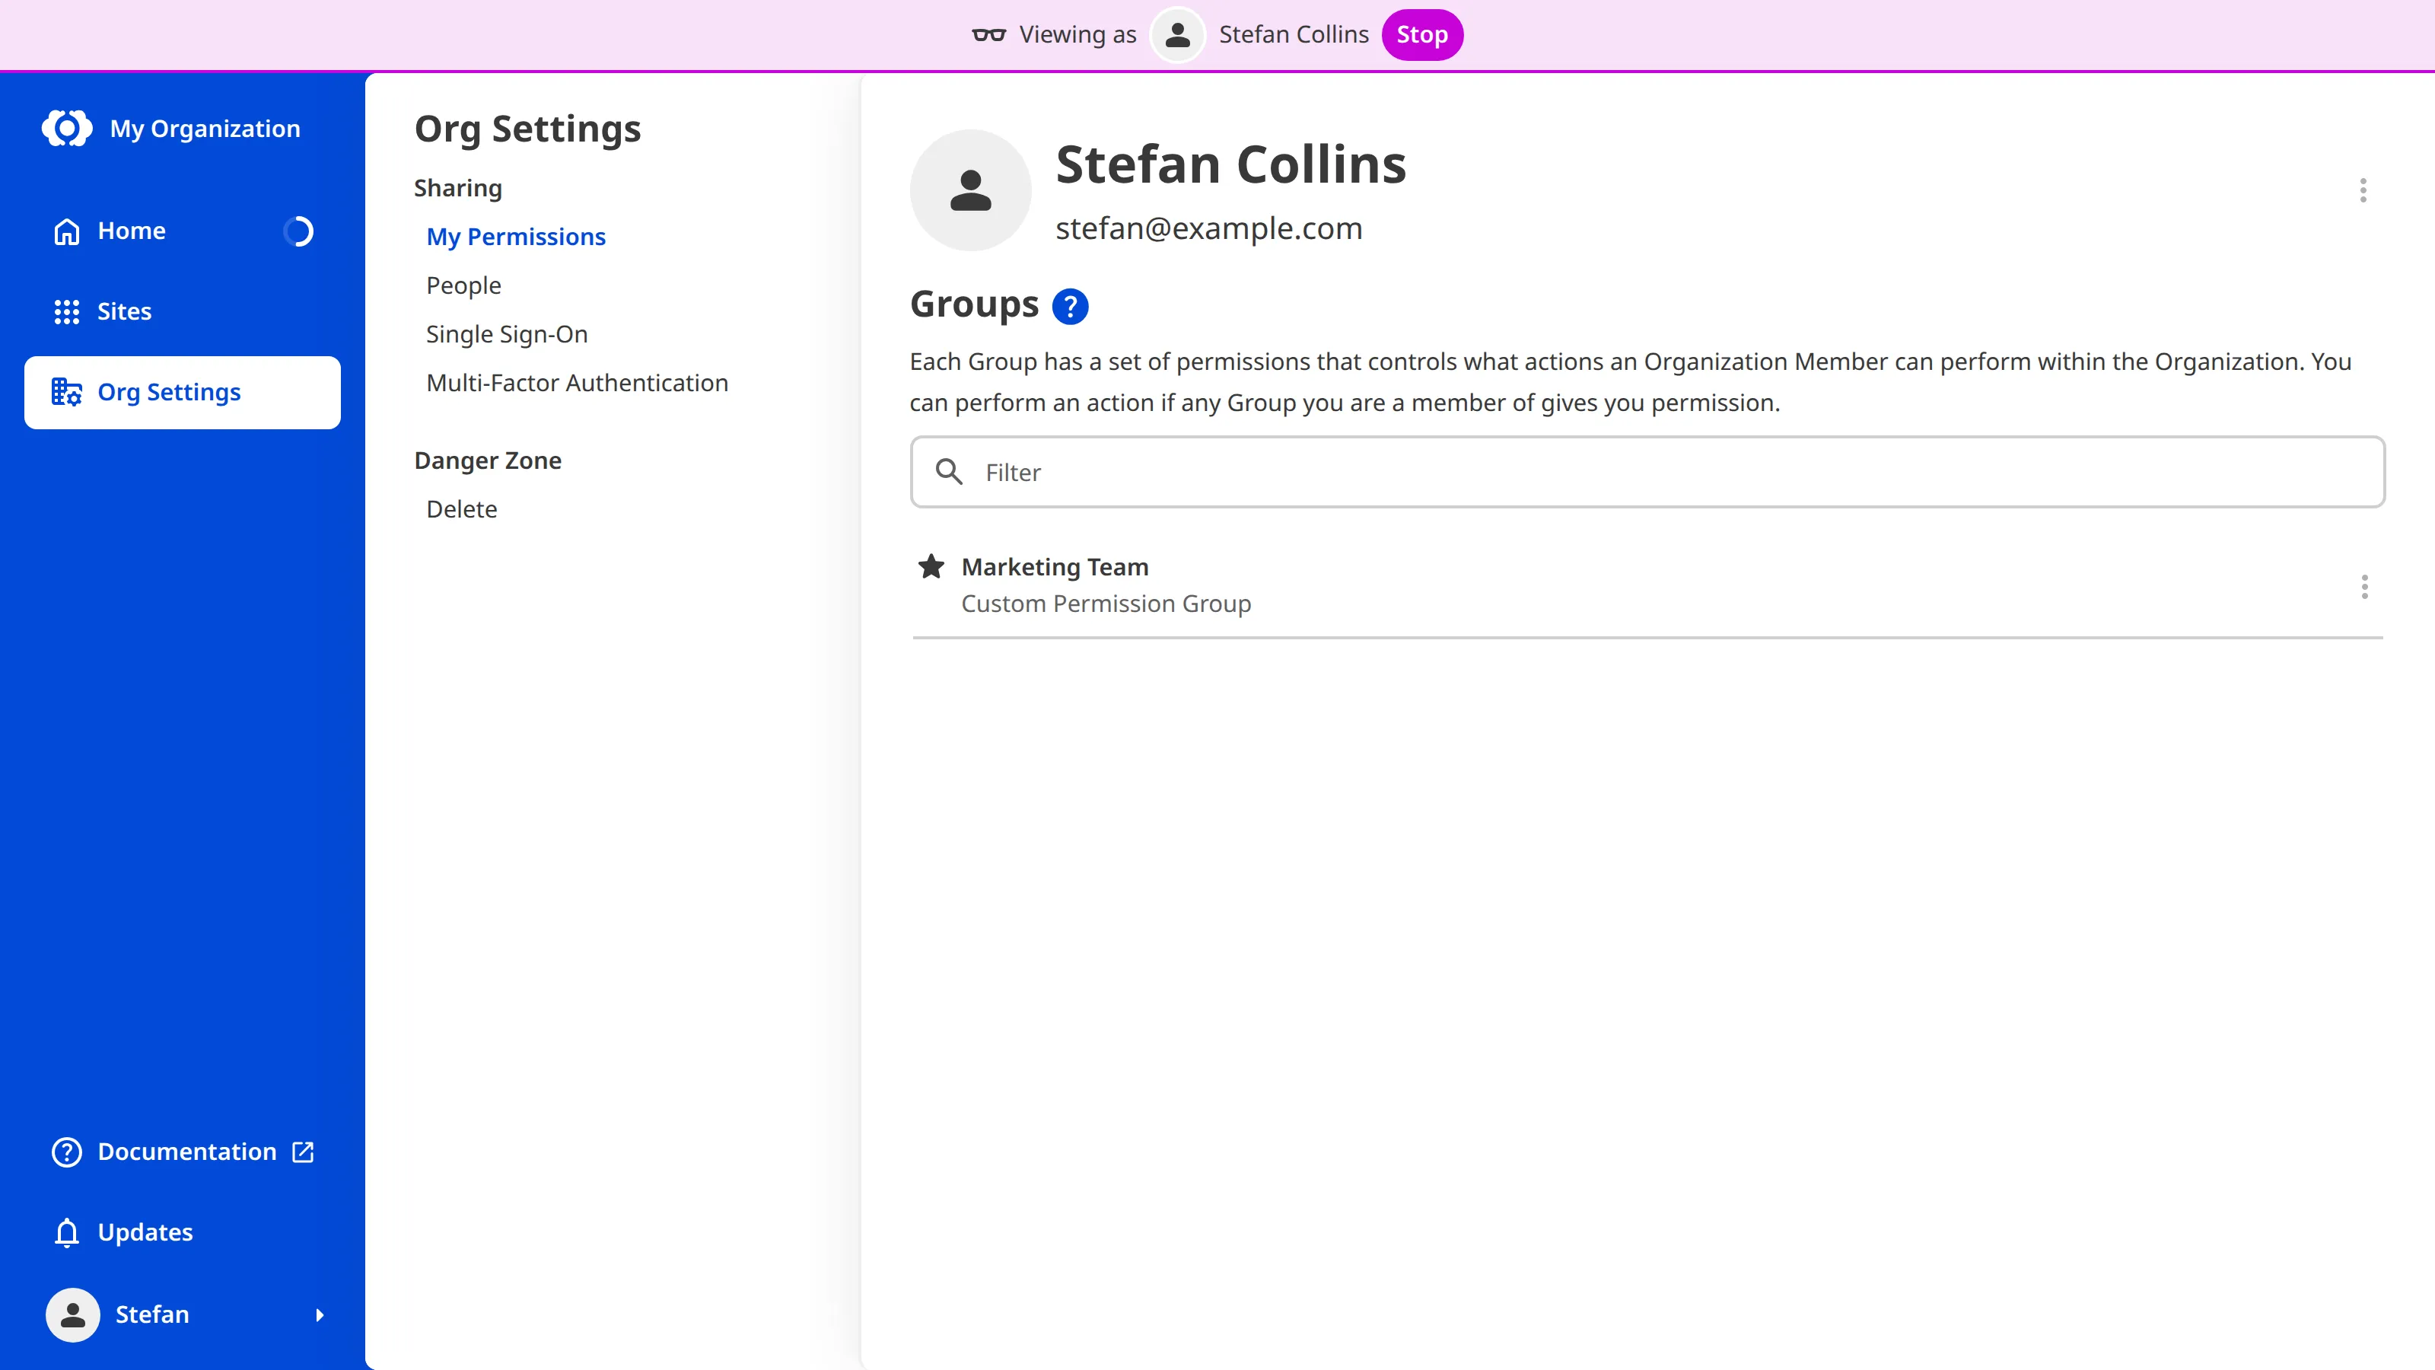Click the Sharing section heading
2435x1370 pixels.
pyautogui.click(x=457, y=188)
